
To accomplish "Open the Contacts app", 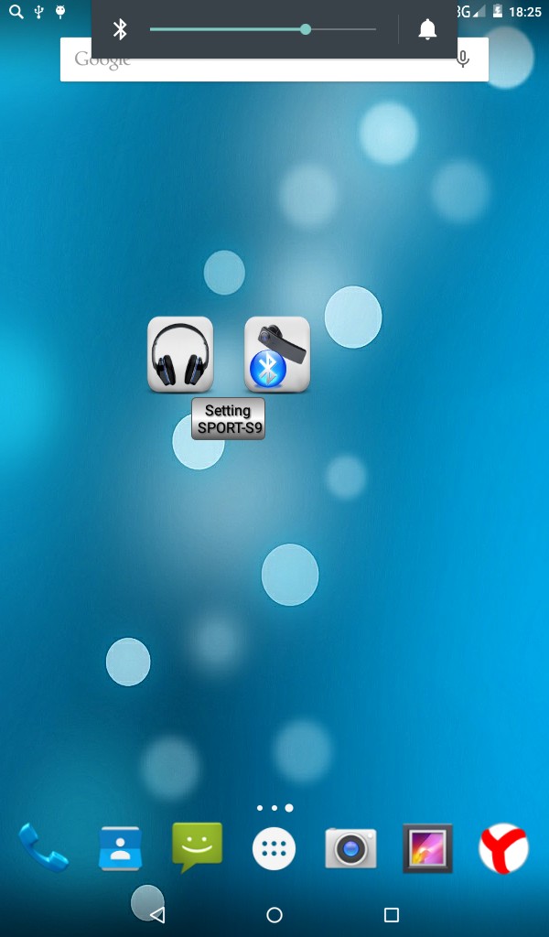I will [120, 848].
